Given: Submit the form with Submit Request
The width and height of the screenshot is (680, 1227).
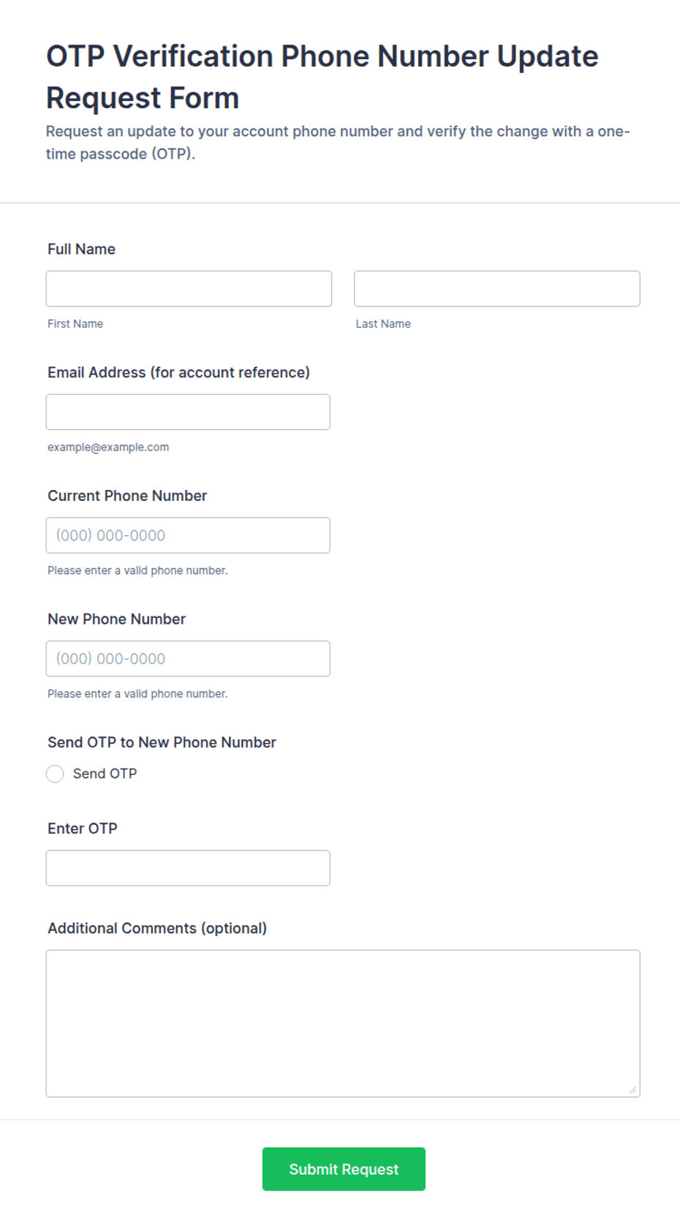Looking at the screenshot, I should coord(344,1169).
